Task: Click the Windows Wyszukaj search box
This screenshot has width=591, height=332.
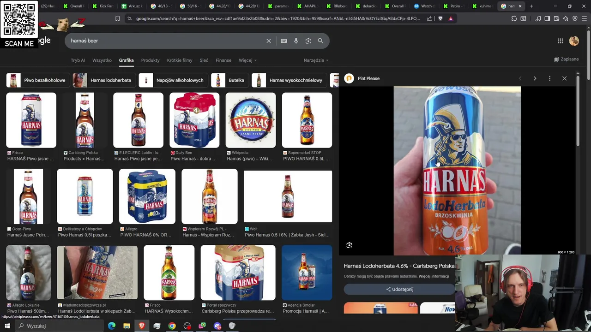Action: [x=59, y=326]
